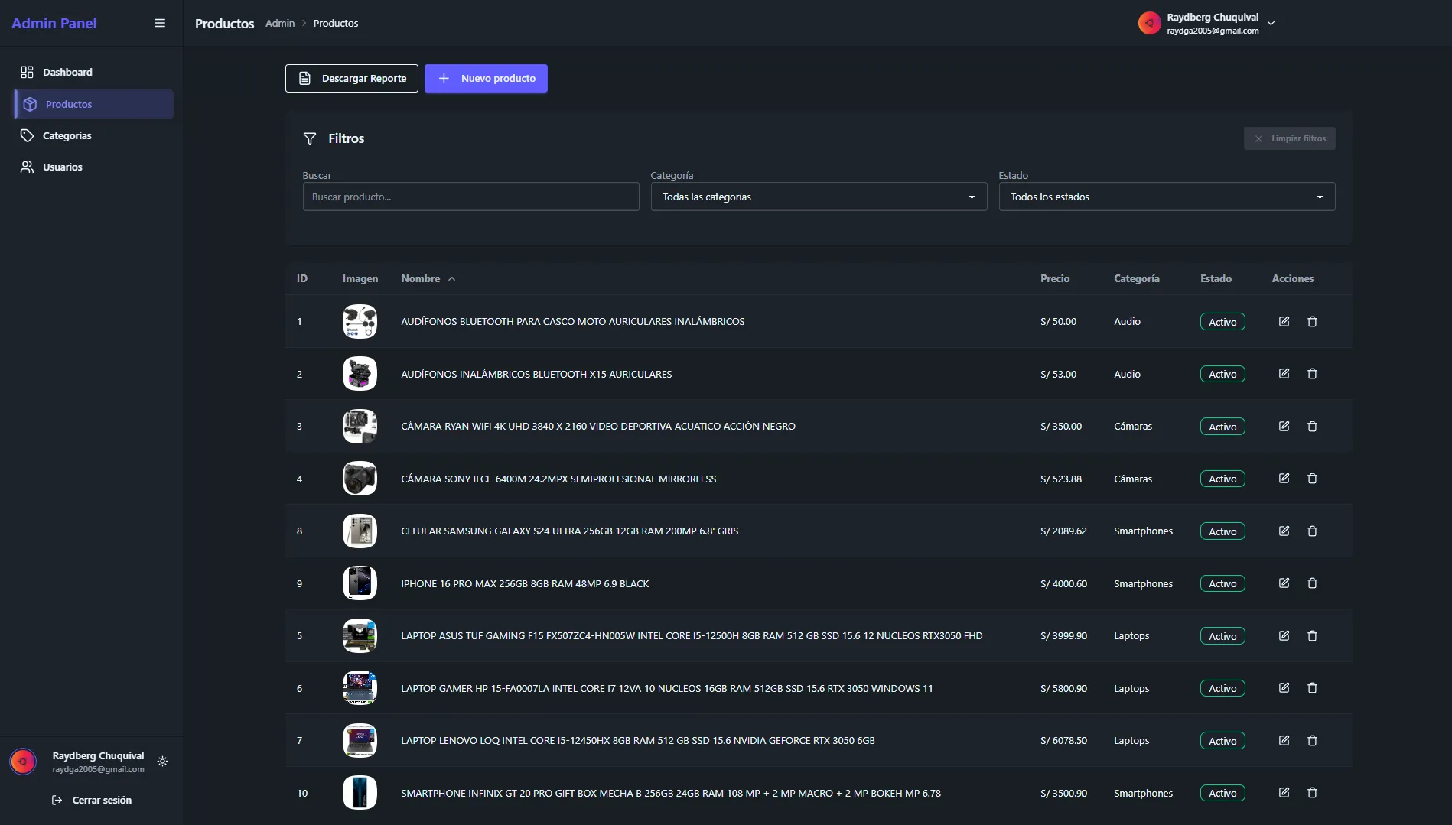Viewport: 1452px width, 825px height.
Task: Delete the Cámara Sony ILCE-6400M product
Action: (x=1312, y=479)
